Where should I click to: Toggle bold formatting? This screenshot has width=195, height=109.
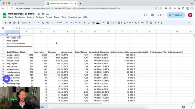[85, 23]
